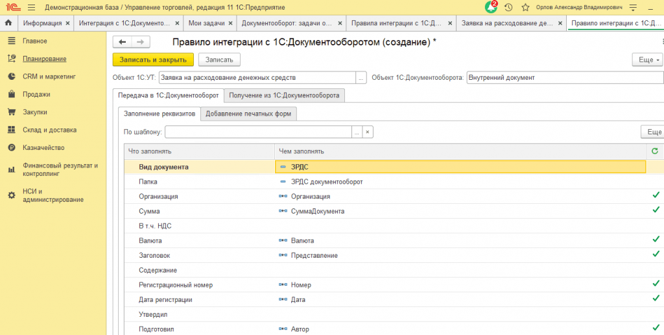The image size is (664, 335).
Task: Click the Объект 1С:УТ input field
Action: [x=257, y=78]
